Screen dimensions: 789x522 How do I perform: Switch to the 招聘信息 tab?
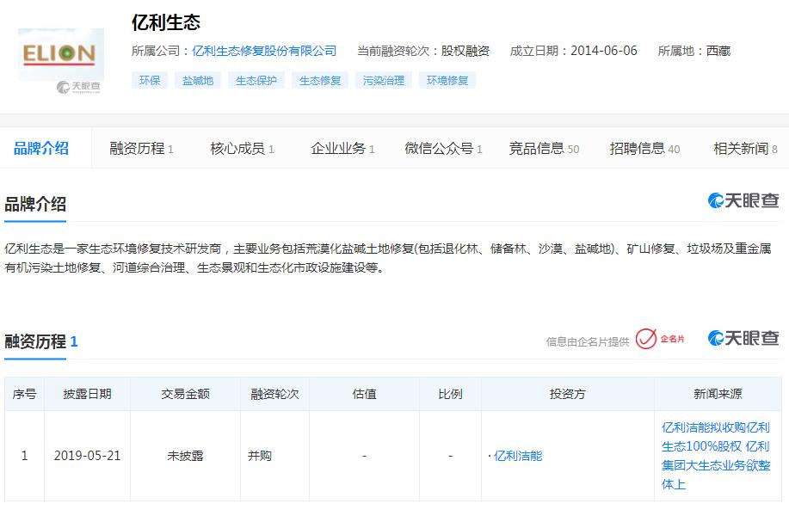(644, 149)
